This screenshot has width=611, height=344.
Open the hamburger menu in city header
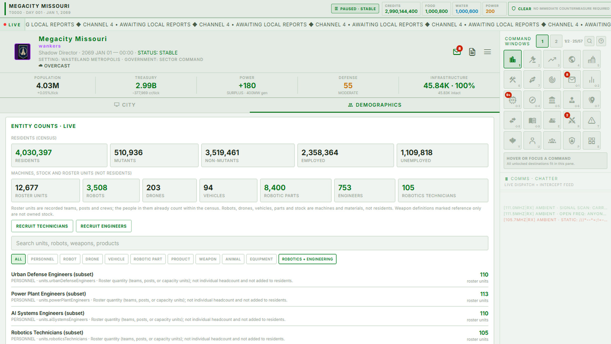click(x=487, y=52)
